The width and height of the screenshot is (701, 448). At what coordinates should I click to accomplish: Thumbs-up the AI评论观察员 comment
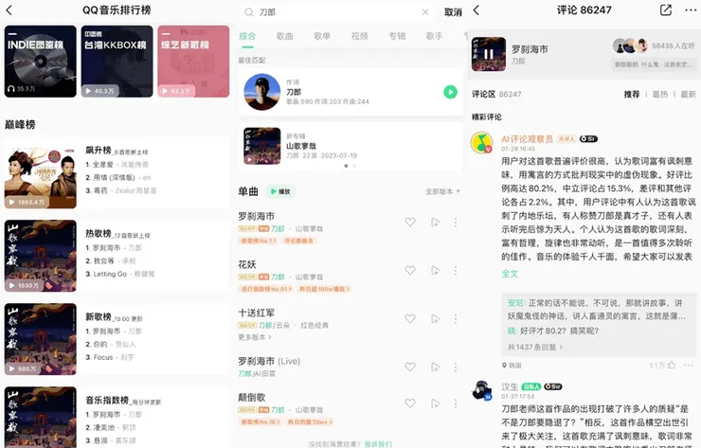tap(671, 366)
